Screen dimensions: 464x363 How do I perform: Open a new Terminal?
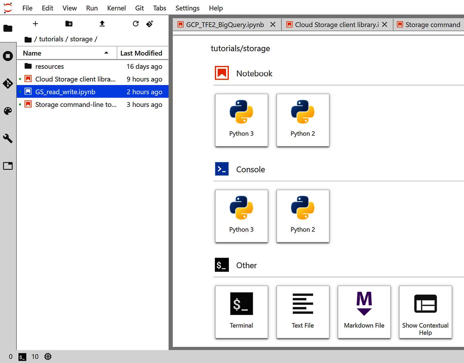[x=241, y=312]
